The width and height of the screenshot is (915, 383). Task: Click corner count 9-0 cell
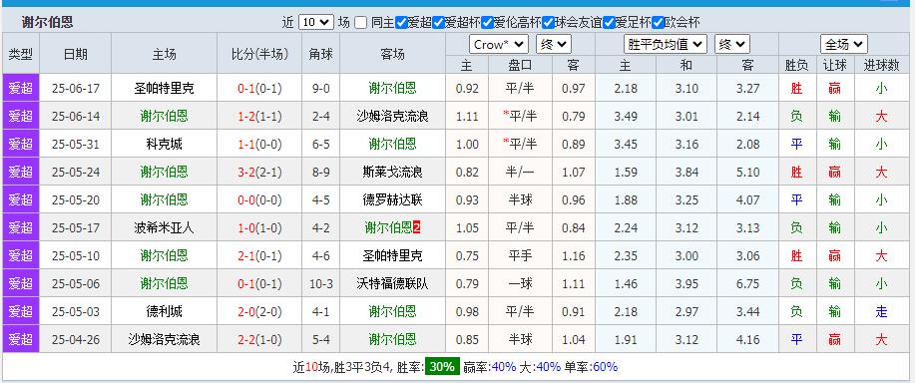[x=321, y=89]
